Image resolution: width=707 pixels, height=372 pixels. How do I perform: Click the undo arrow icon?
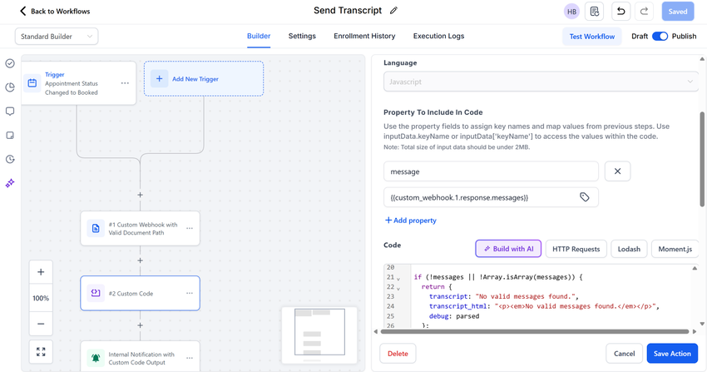(620, 11)
